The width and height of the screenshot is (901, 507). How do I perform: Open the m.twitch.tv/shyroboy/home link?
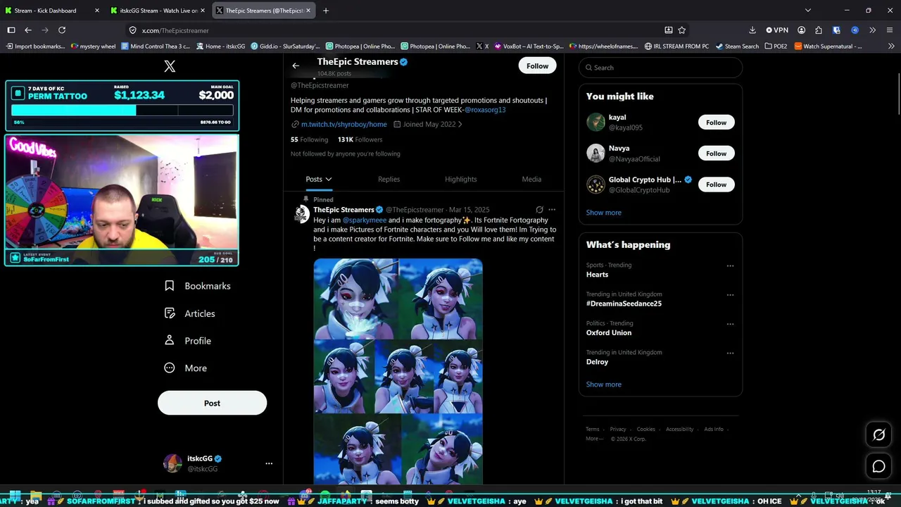click(344, 125)
